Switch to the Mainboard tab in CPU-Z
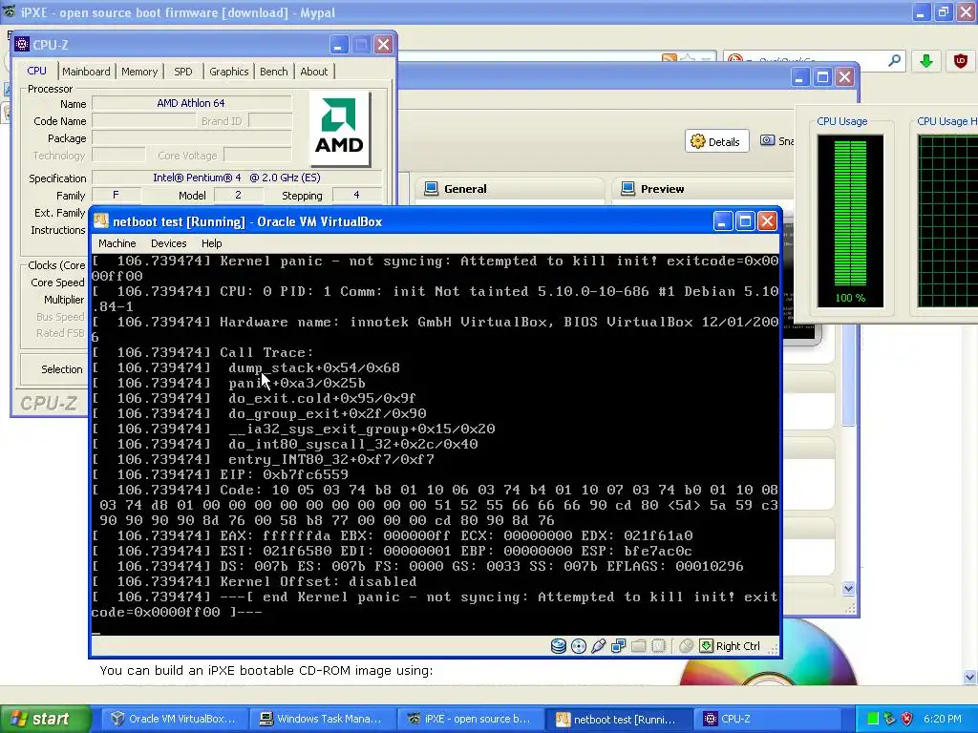This screenshot has height=733, width=978. (x=86, y=71)
